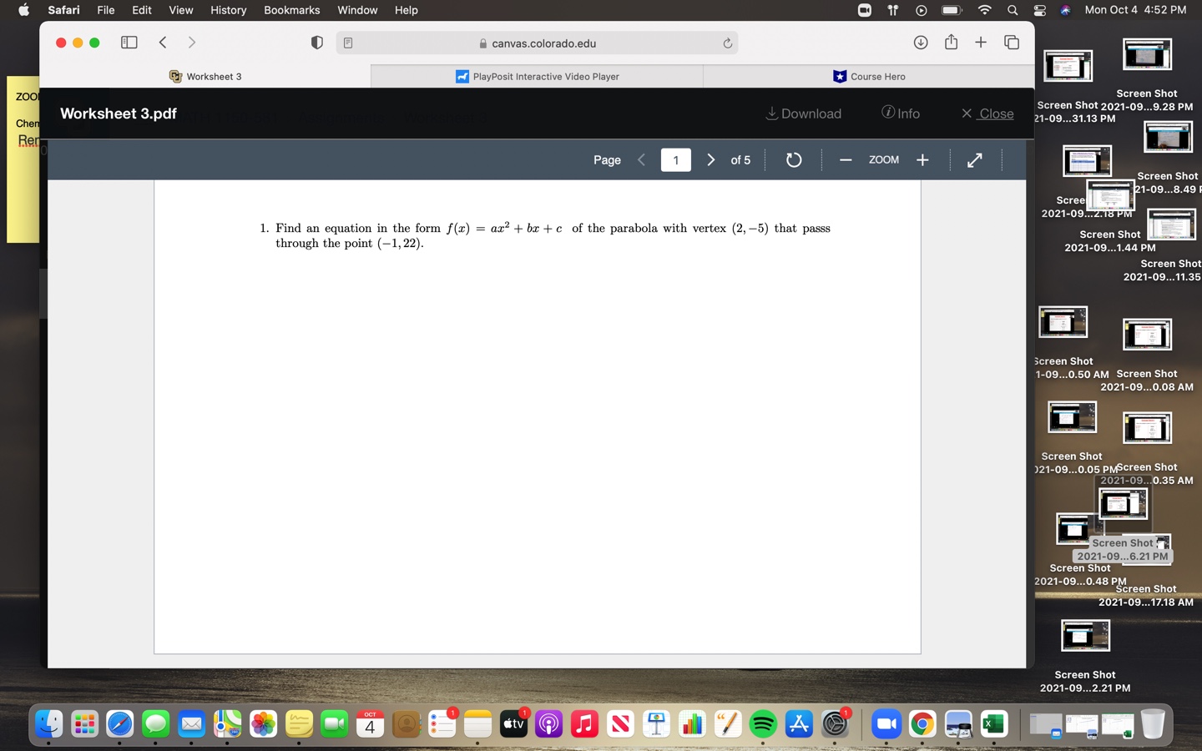Show the Safari tab overview
The image size is (1202, 751).
[x=1011, y=43]
